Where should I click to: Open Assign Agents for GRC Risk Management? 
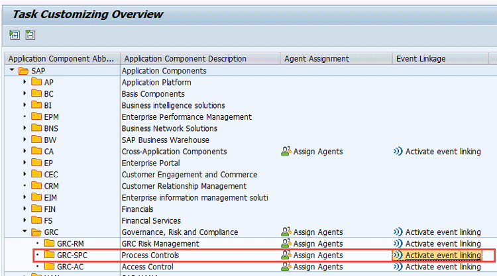[317, 244]
